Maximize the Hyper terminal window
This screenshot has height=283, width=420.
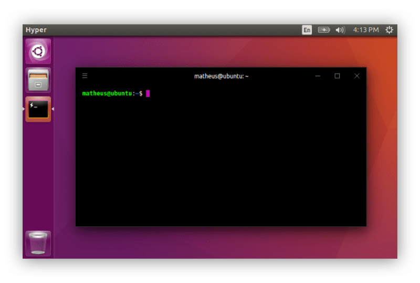337,76
